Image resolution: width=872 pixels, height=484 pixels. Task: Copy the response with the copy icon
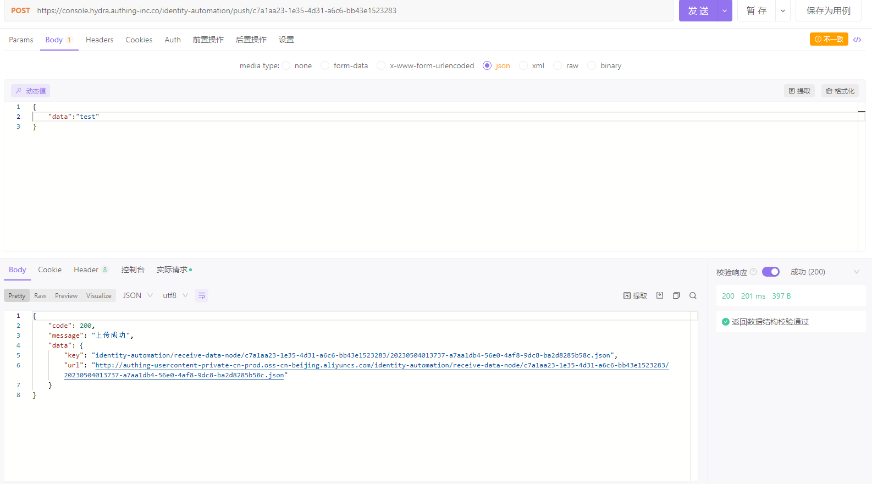(x=676, y=296)
